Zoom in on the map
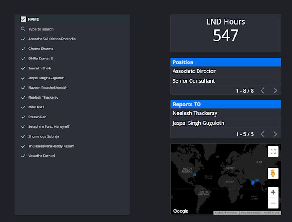 click(x=273, y=192)
